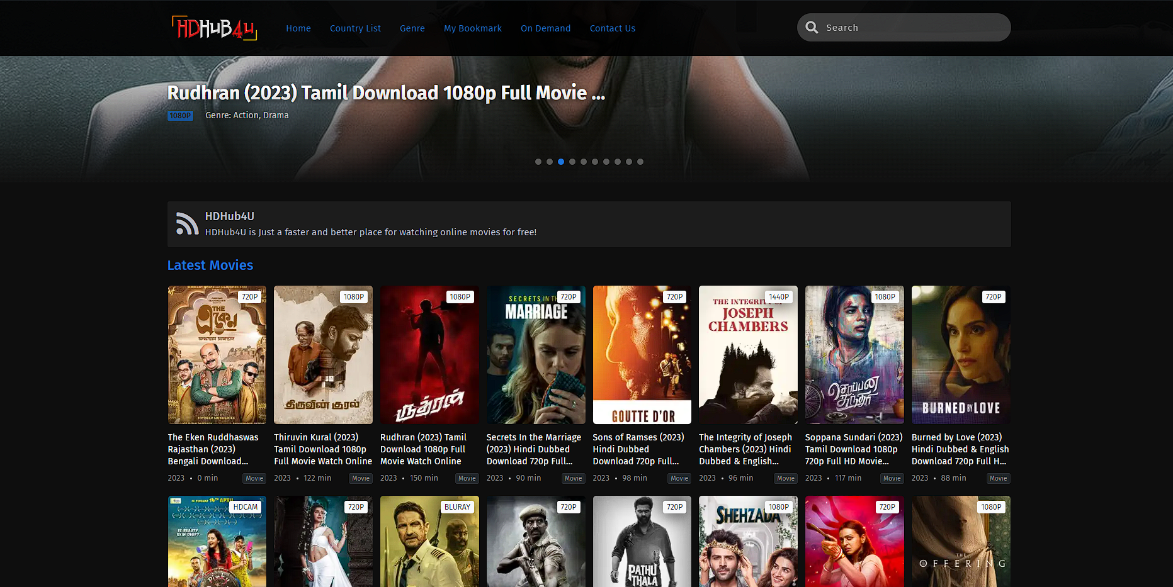Click Rudhran (2023) Tamil Download title
Viewport: 1173px width, 587px height.
coord(424,449)
